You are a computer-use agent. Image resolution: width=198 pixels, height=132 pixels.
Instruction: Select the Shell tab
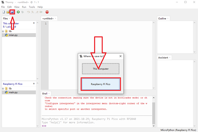(45, 93)
